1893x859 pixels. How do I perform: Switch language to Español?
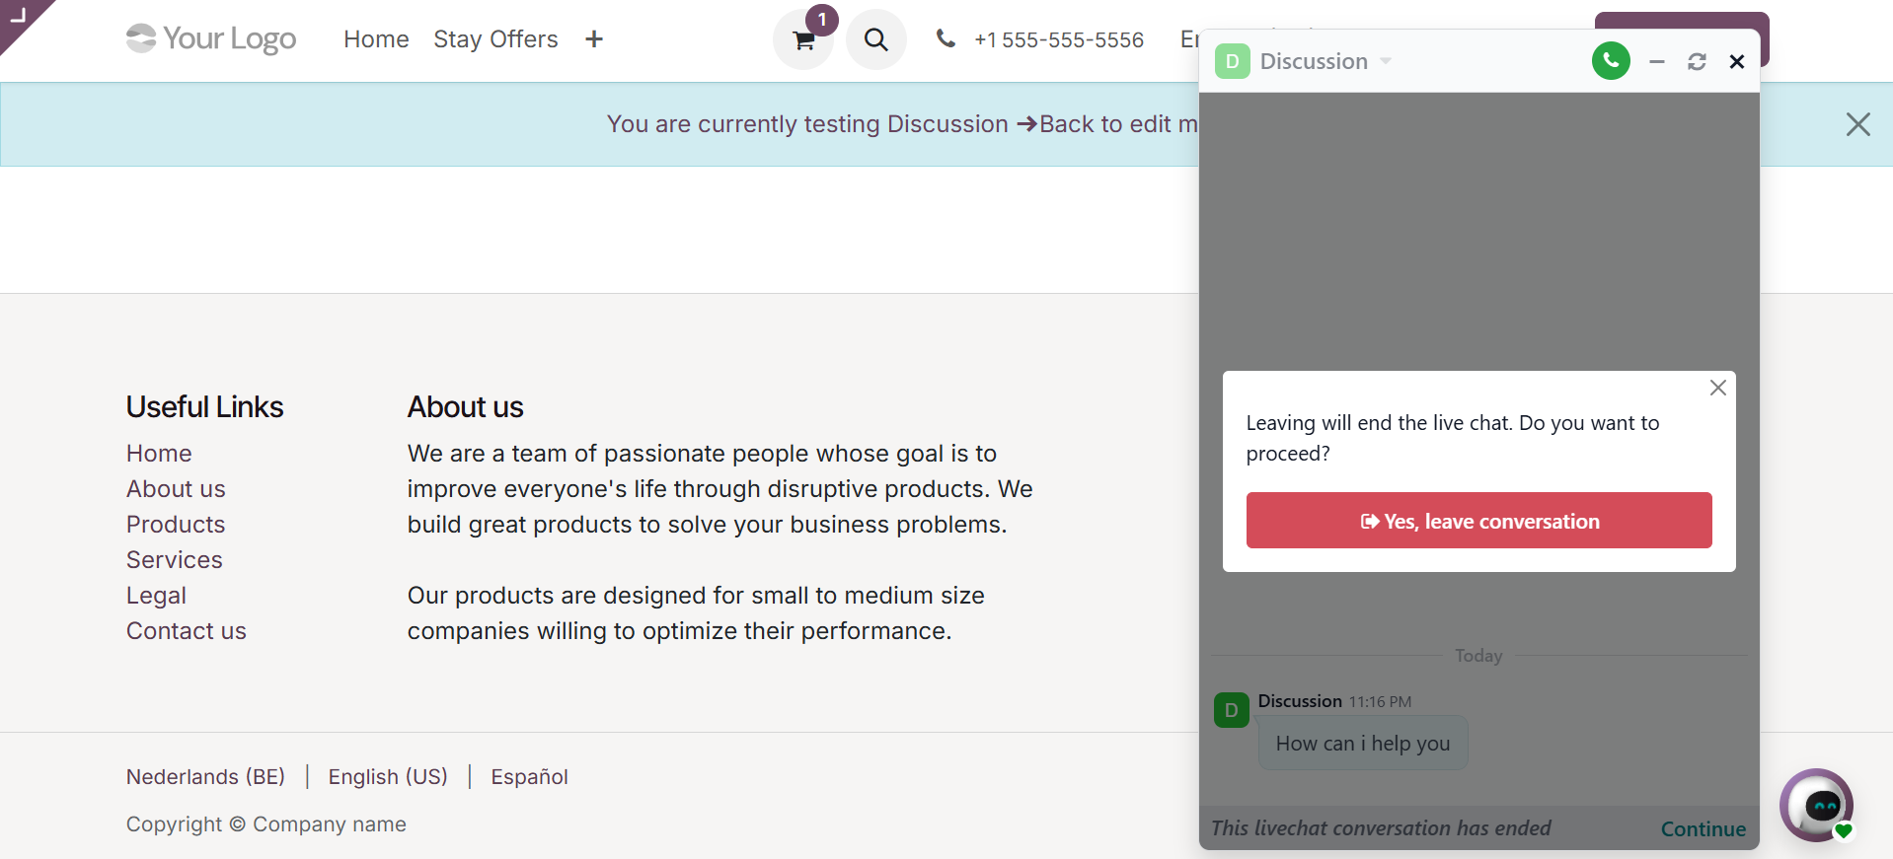529,777
